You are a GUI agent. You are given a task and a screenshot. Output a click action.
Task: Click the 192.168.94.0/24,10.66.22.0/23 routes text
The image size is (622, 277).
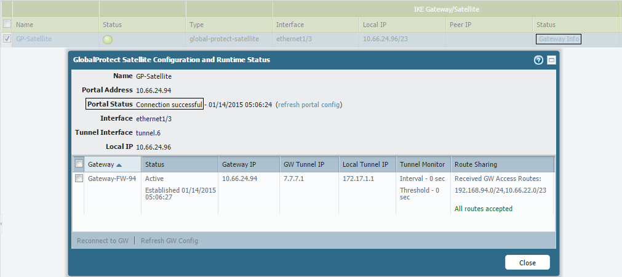[500, 190]
